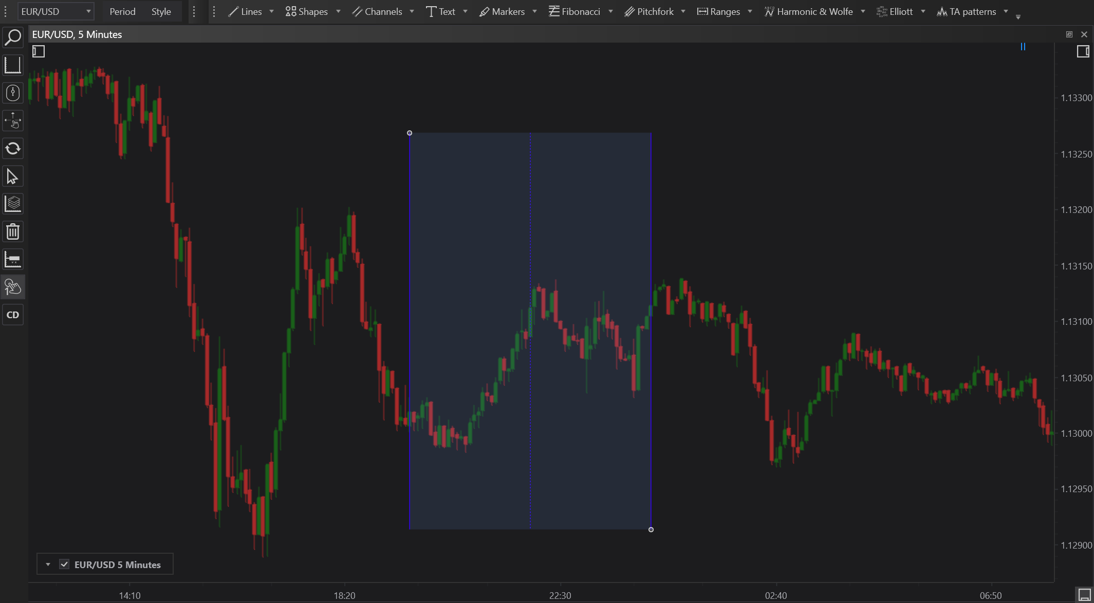Open the chart layers icon
The height and width of the screenshot is (603, 1094).
[x=13, y=204]
